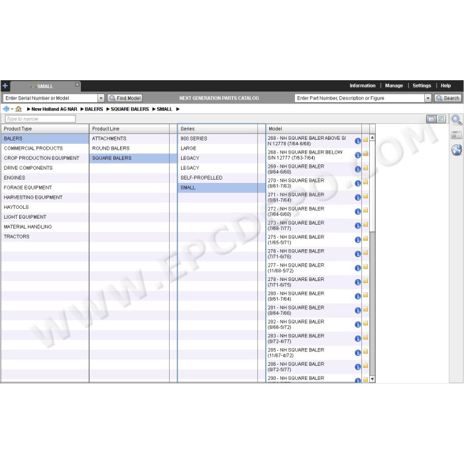Screen dimensions: 464x464
Task: Select COMMERCIAL PRODUCTS product type
Action: click(x=44, y=148)
